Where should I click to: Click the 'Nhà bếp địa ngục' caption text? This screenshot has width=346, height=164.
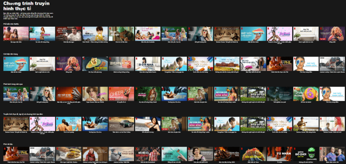pos(69,42)
